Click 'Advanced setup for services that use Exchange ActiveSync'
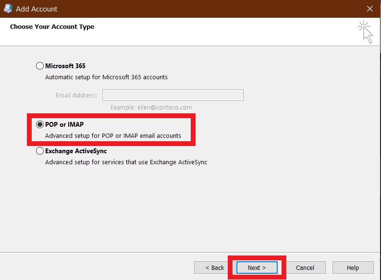Viewport: 381px width, 280px height. click(x=126, y=162)
